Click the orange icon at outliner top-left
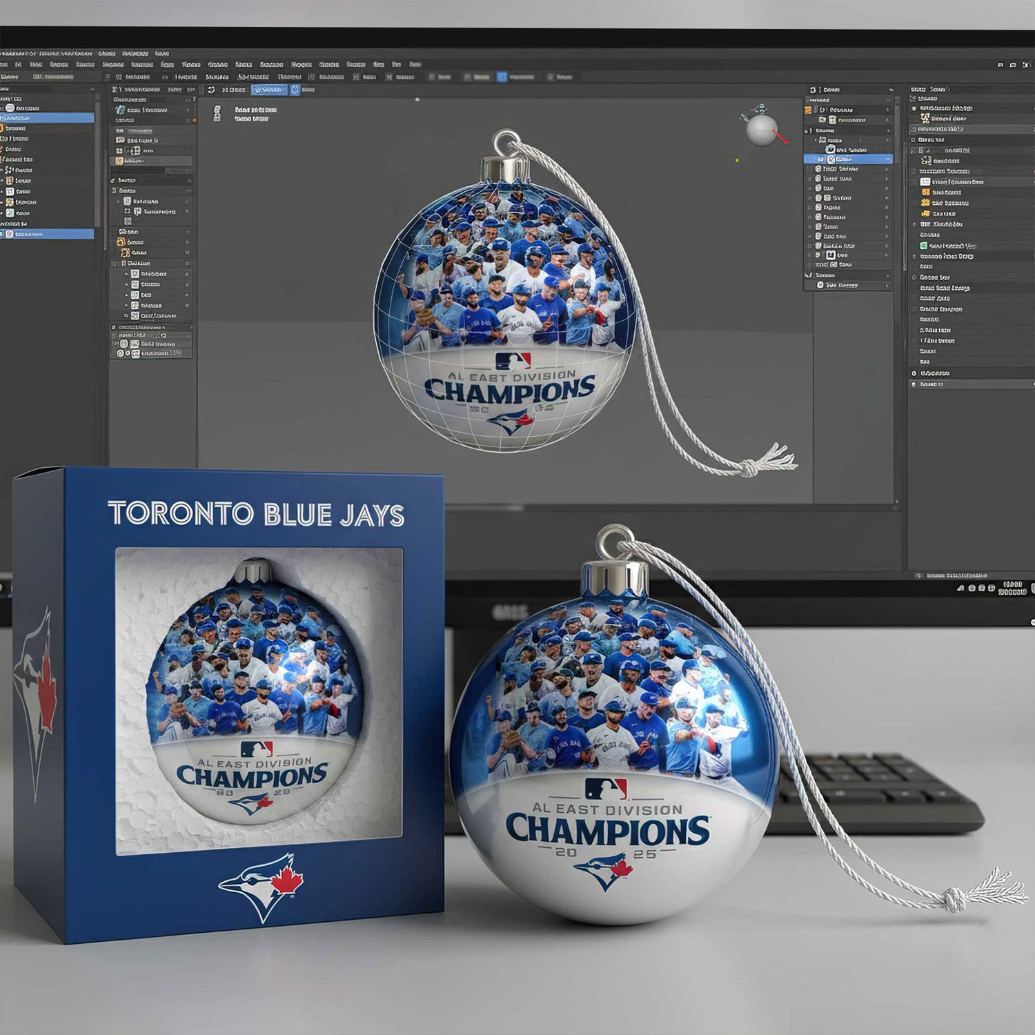The width and height of the screenshot is (1035, 1035). click(808, 110)
